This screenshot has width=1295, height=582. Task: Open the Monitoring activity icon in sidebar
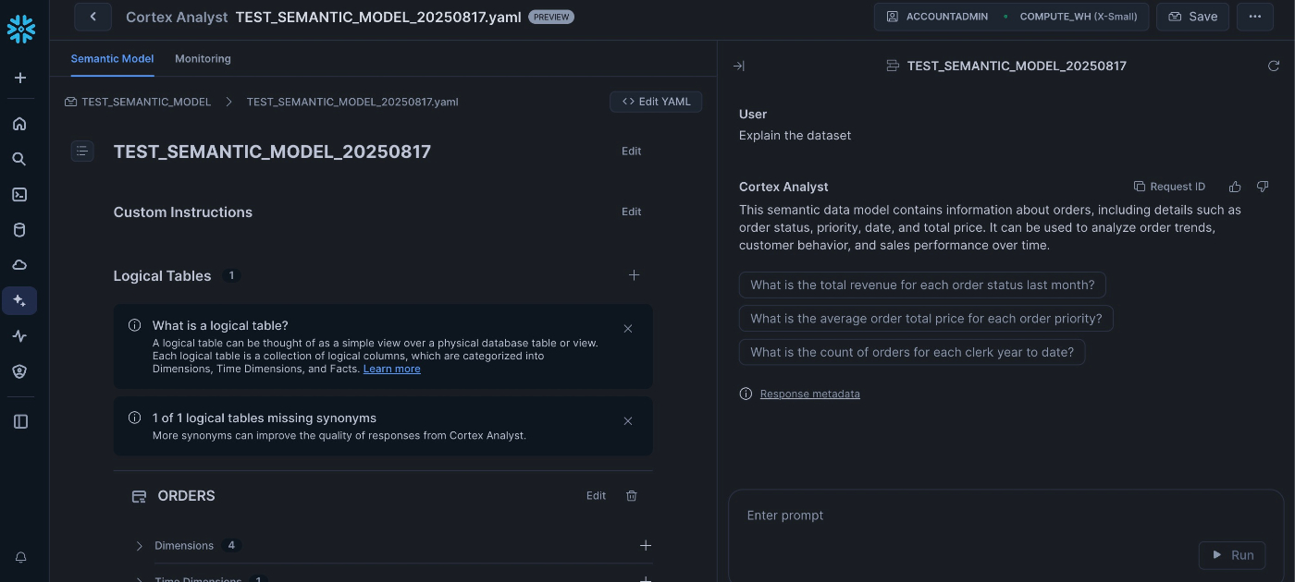pyautogui.click(x=19, y=336)
